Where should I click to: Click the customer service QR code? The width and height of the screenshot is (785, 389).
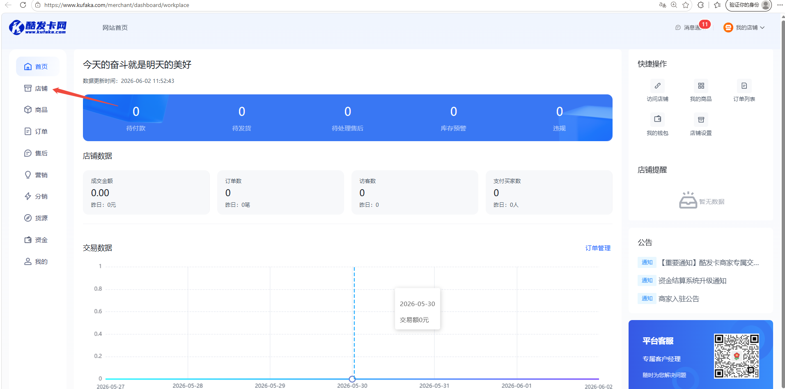coord(737,356)
